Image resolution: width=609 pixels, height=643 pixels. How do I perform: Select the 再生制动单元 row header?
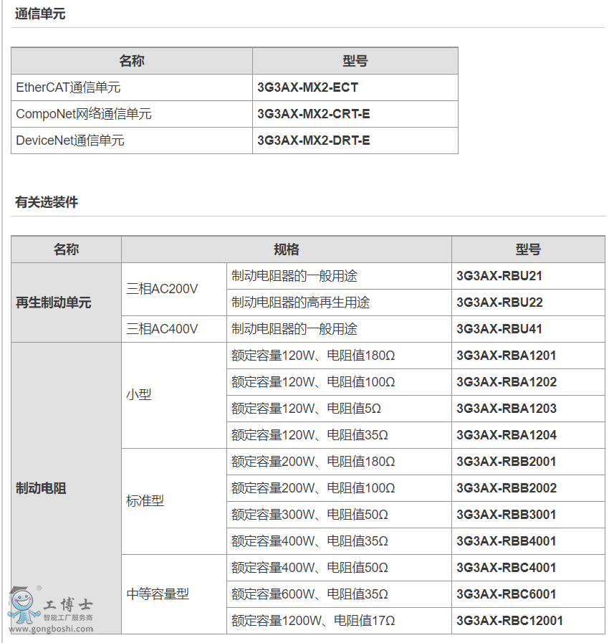[x=66, y=303]
